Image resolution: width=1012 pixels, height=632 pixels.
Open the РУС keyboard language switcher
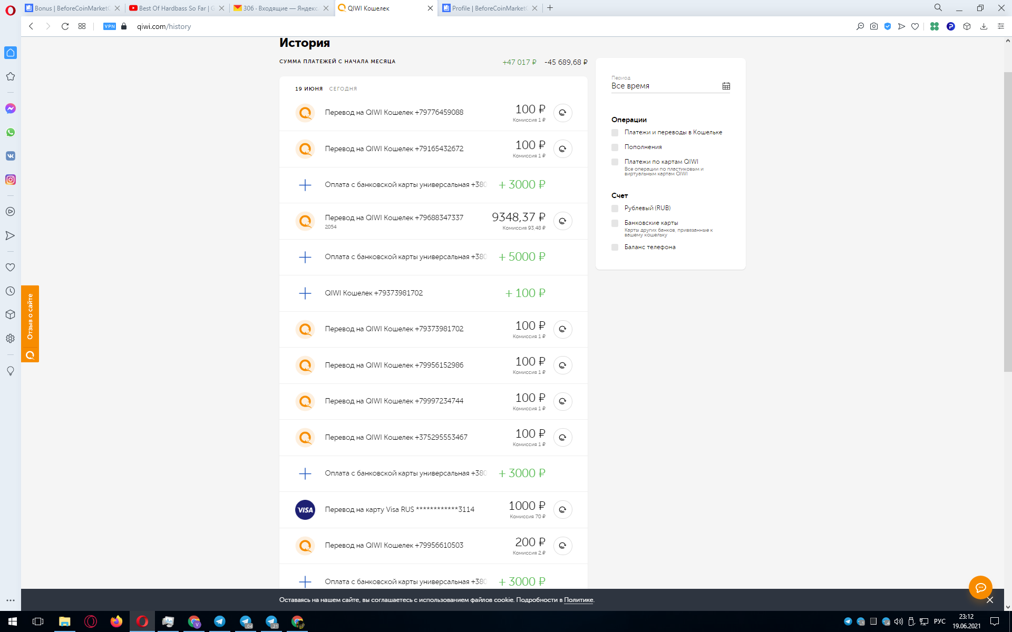[x=939, y=621]
